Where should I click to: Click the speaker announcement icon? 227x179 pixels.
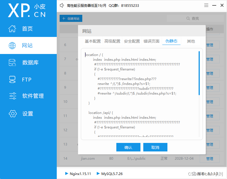pyautogui.click(x=62, y=5)
